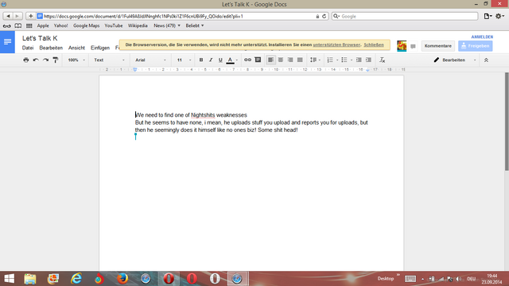Add a new tab with the plus button

[x=30, y=16]
